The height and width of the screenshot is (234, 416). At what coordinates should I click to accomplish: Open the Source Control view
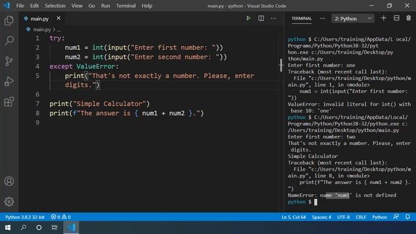(9, 61)
